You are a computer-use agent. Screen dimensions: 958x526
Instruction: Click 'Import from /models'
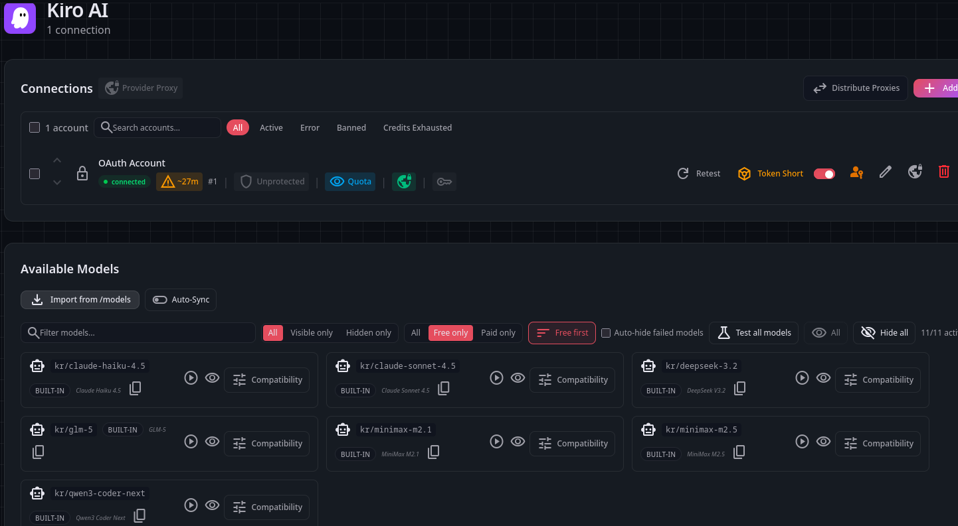(80, 300)
